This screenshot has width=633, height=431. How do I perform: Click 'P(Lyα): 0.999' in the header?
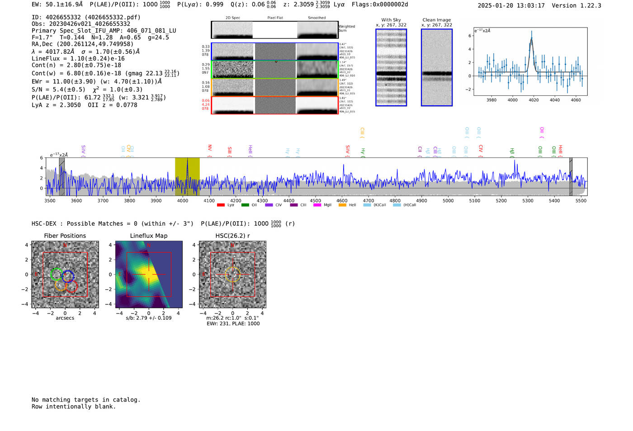coord(200,5)
